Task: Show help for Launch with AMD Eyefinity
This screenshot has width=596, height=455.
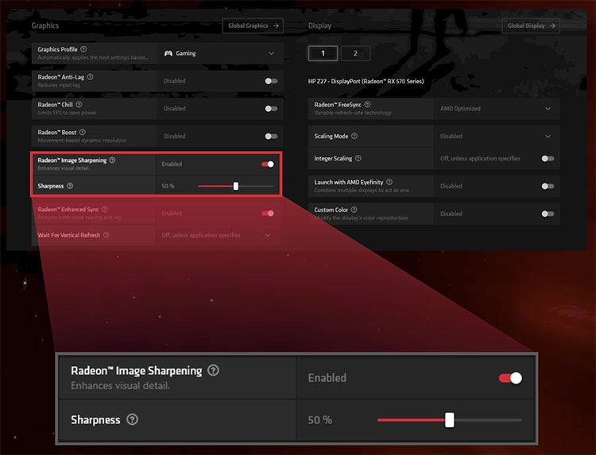Action: [389, 182]
